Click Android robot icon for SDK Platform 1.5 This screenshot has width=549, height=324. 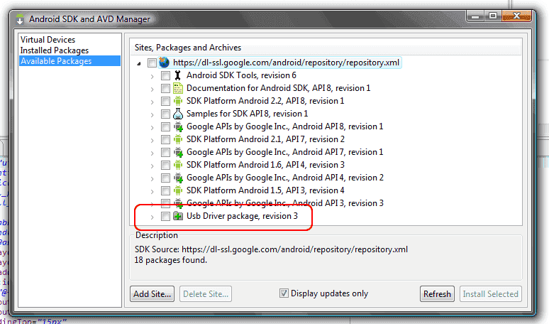(x=178, y=190)
